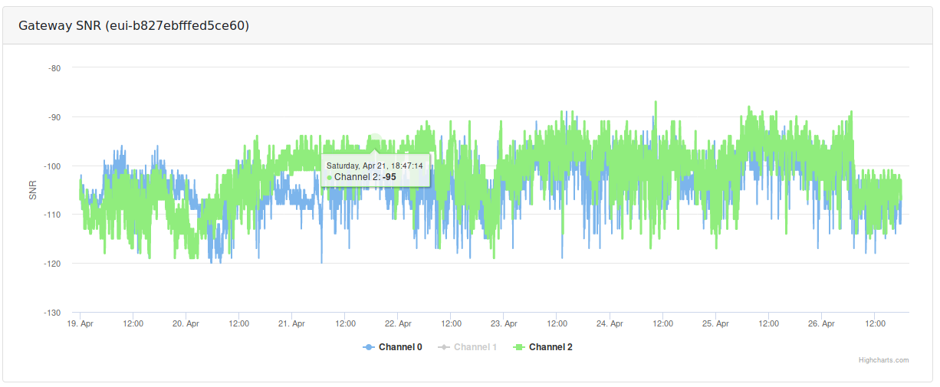Hide Channel 2 series via legend
This screenshot has width=940, height=387.
point(543,347)
